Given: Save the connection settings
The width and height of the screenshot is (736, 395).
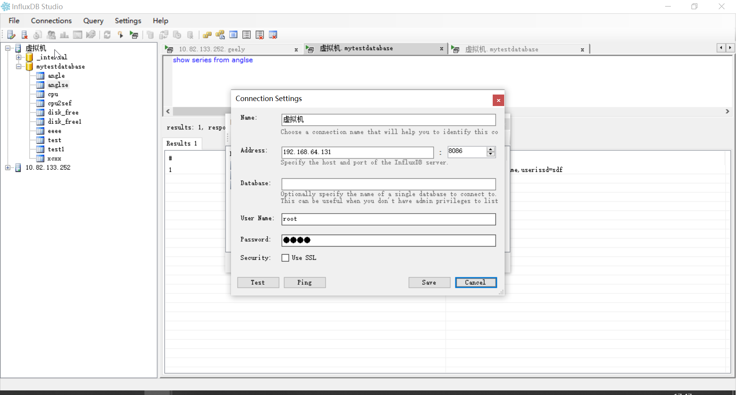Looking at the screenshot, I should tap(429, 282).
